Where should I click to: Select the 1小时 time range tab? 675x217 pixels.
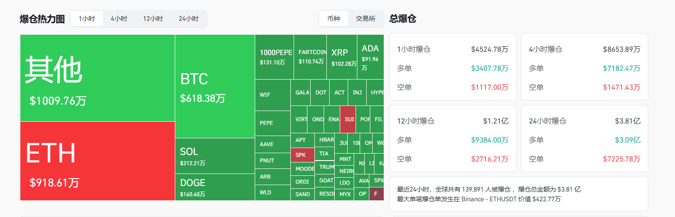point(87,19)
